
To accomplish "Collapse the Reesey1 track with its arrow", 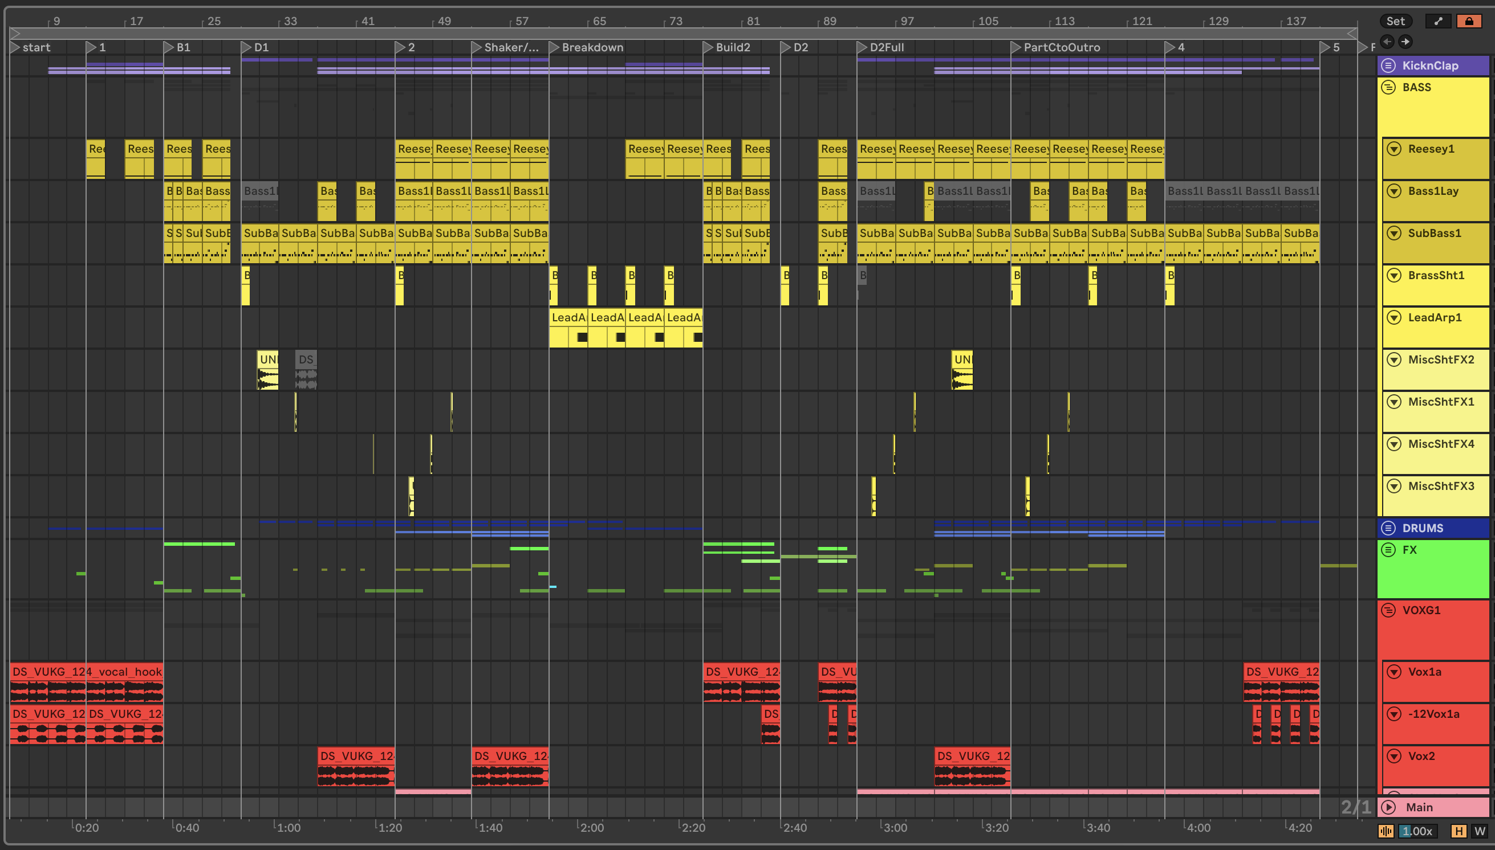I will click(x=1395, y=149).
